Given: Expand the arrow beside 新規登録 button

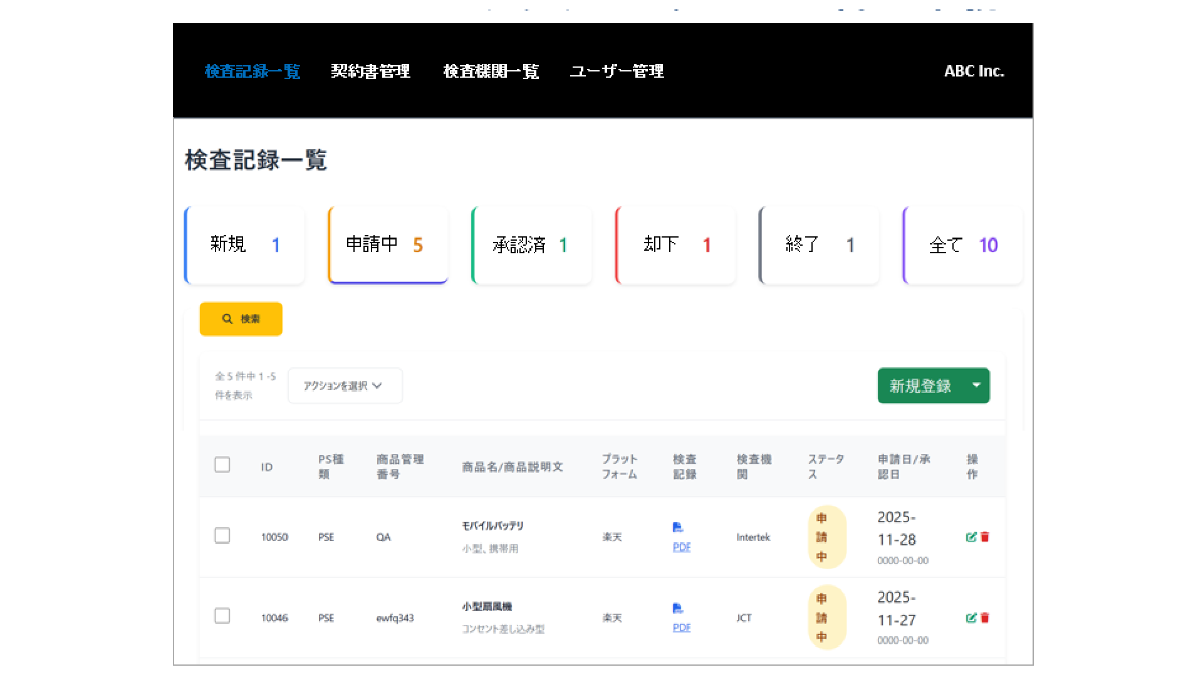Looking at the screenshot, I should pyautogui.click(x=976, y=386).
